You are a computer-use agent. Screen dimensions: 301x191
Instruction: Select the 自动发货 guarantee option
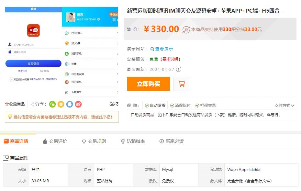[155, 106]
